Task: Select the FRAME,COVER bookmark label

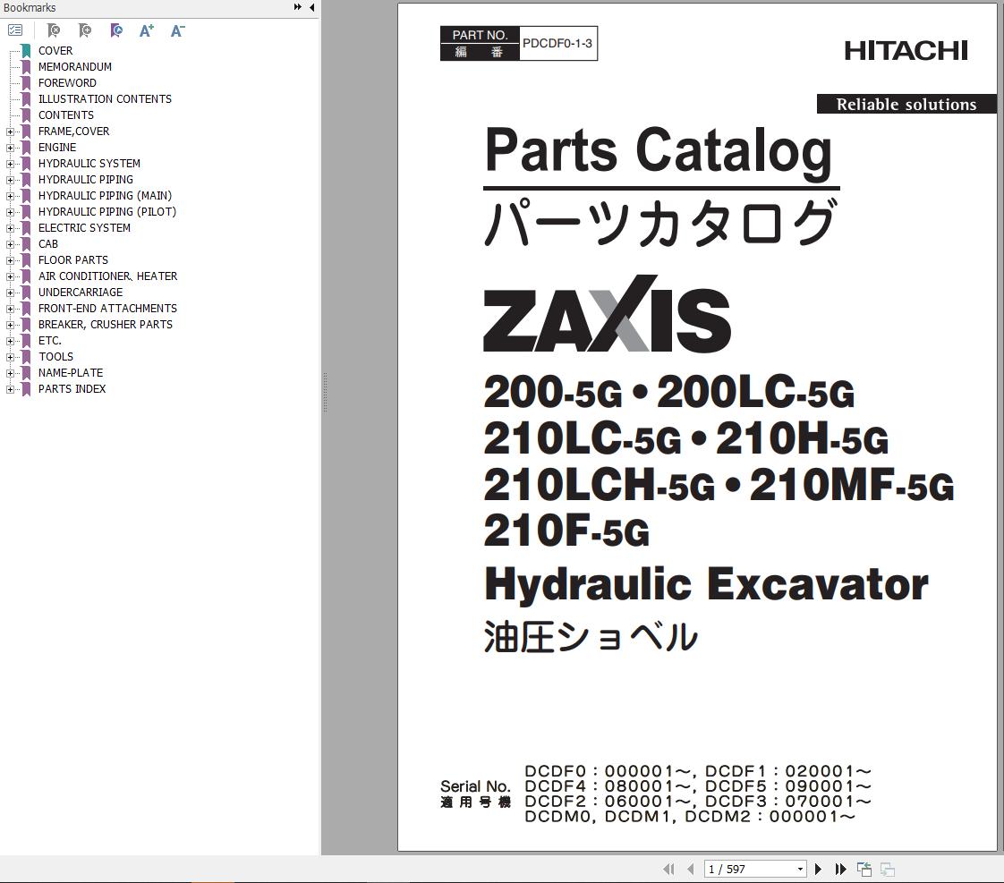Action: pyautogui.click(x=73, y=132)
